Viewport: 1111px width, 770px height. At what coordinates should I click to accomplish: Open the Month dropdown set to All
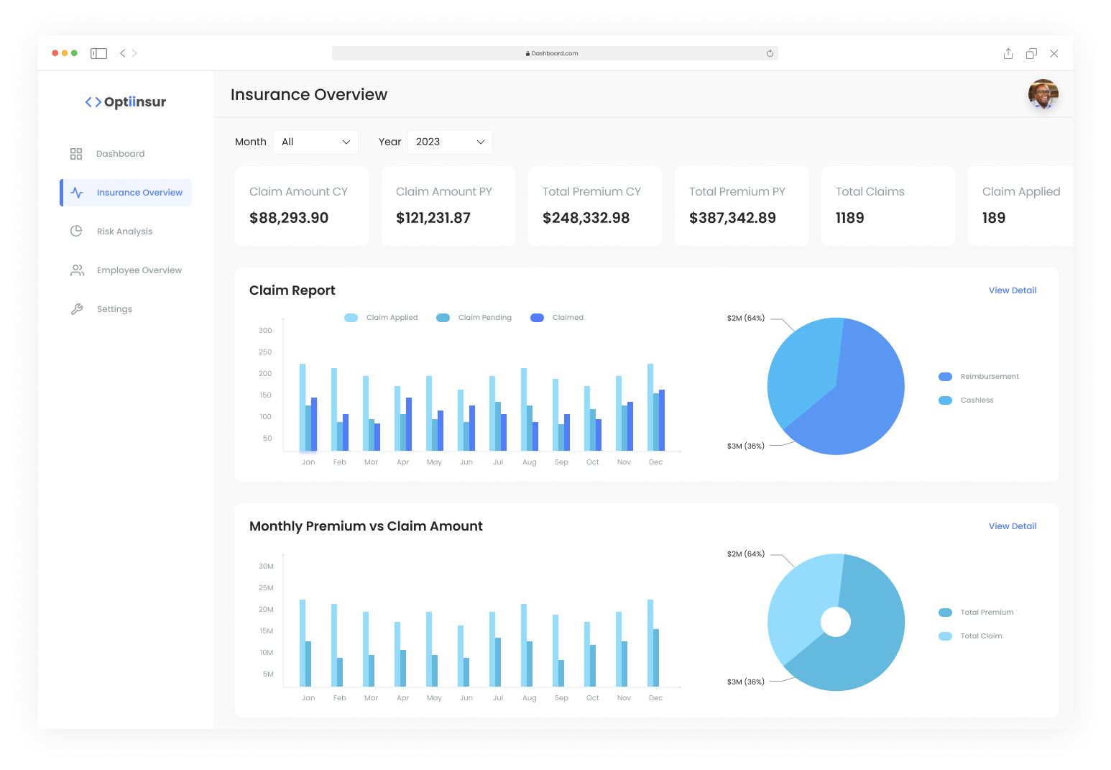coord(315,142)
